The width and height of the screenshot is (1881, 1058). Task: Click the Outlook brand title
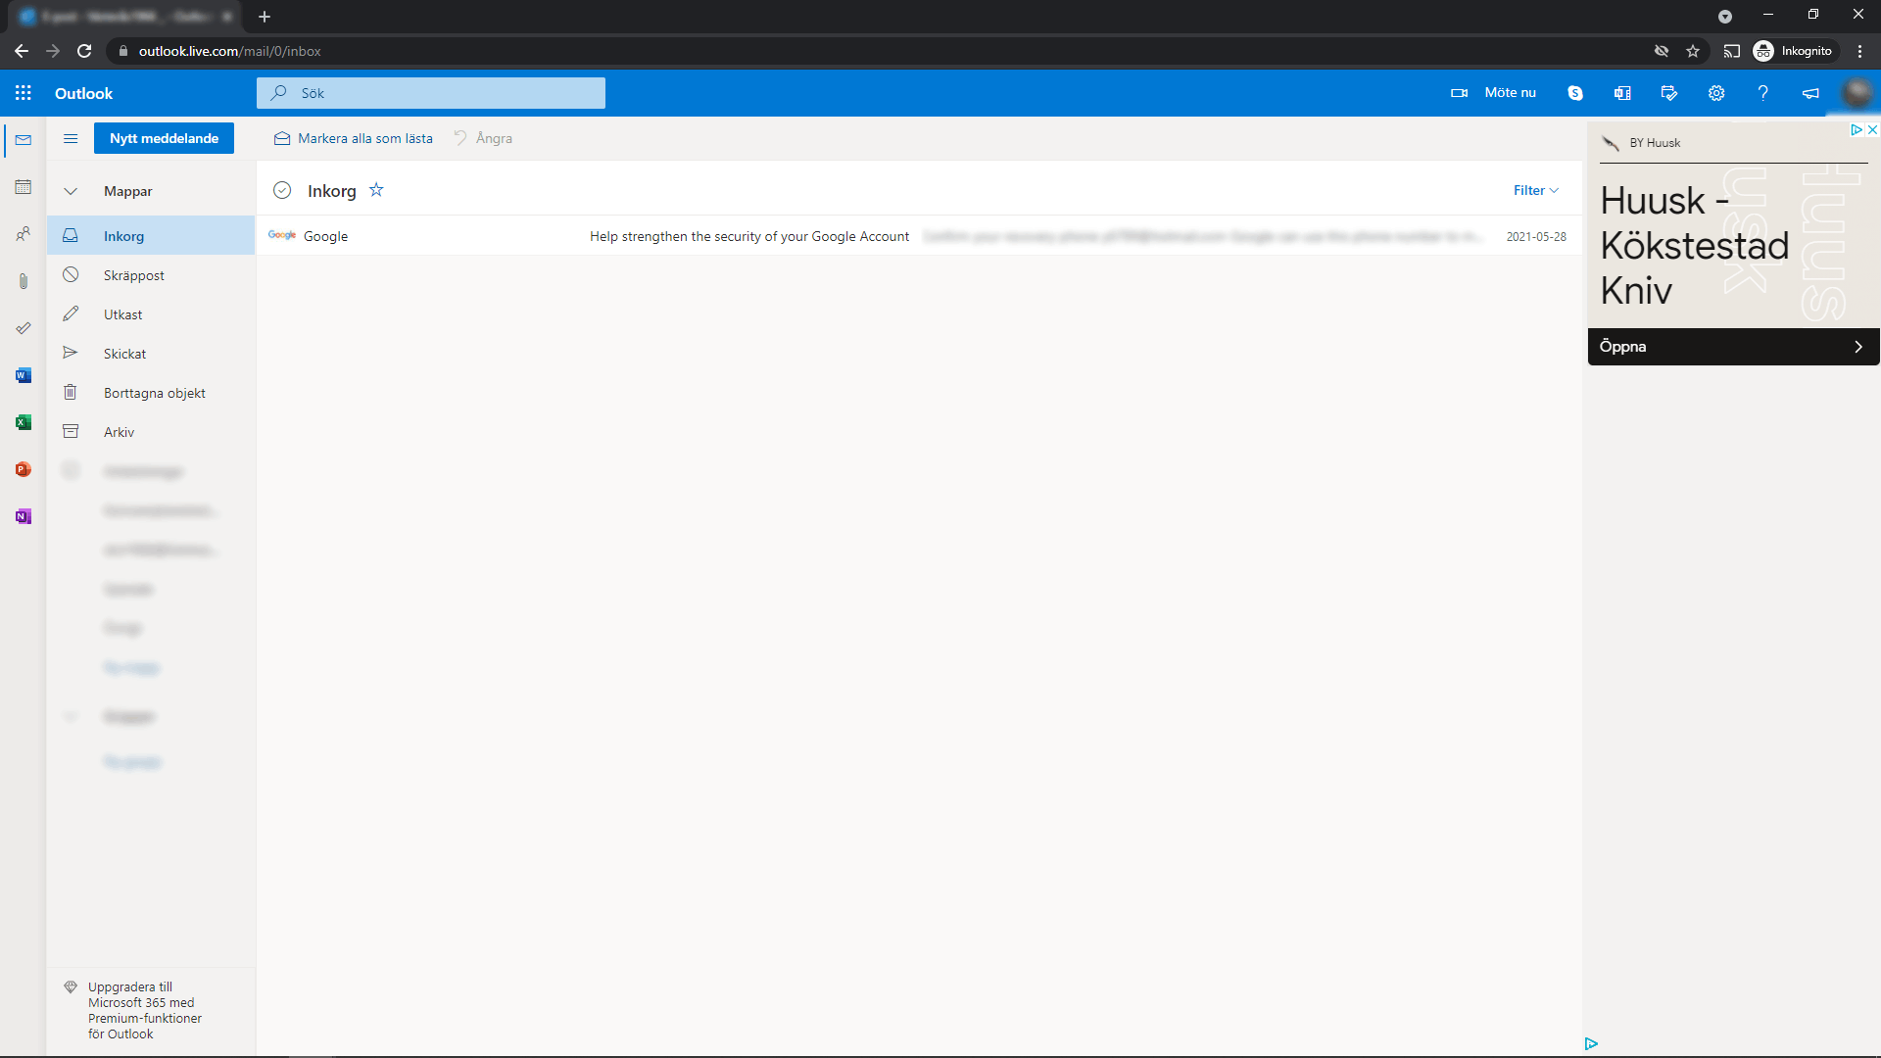(83, 93)
